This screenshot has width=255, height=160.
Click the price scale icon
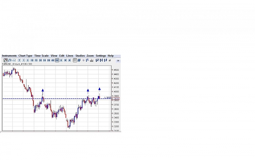pyautogui.click(x=87, y=60)
